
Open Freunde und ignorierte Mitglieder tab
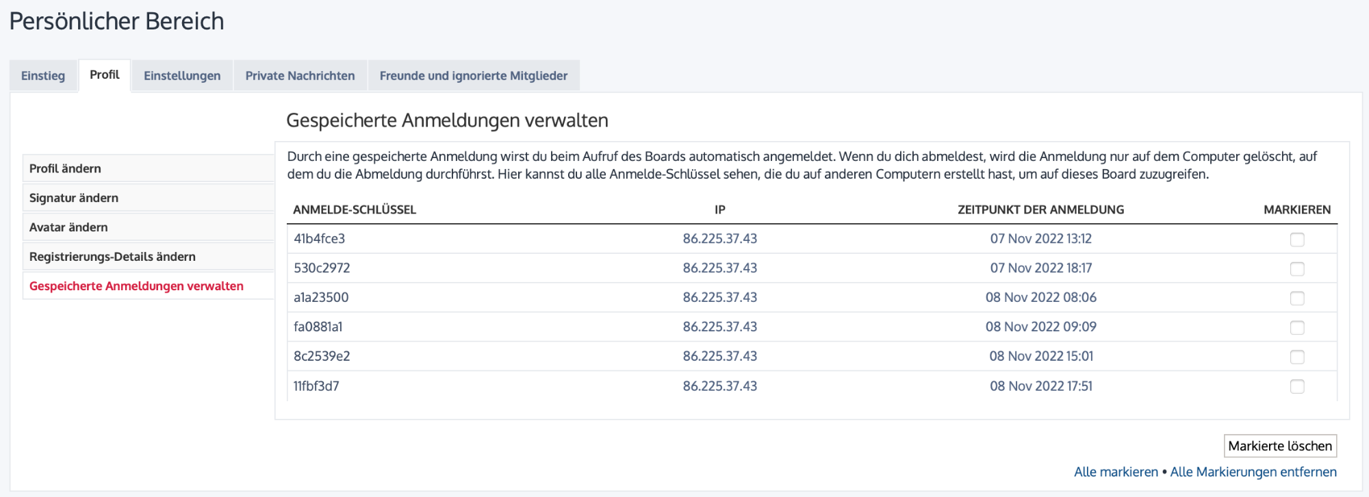pos(473,76)
